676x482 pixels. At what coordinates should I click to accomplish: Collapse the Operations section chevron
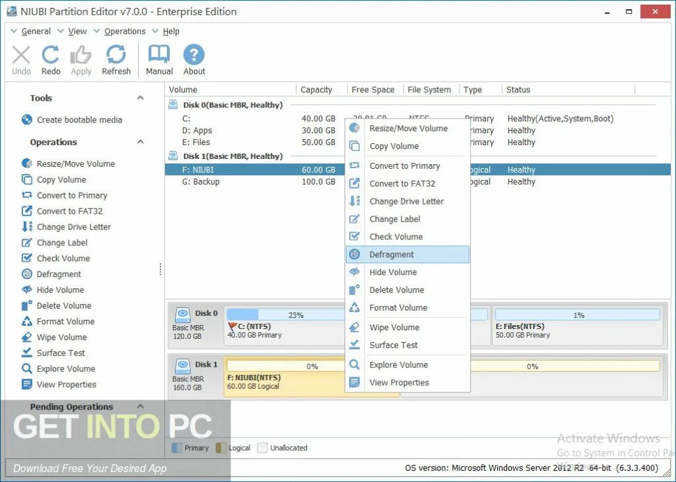(140, 142)
